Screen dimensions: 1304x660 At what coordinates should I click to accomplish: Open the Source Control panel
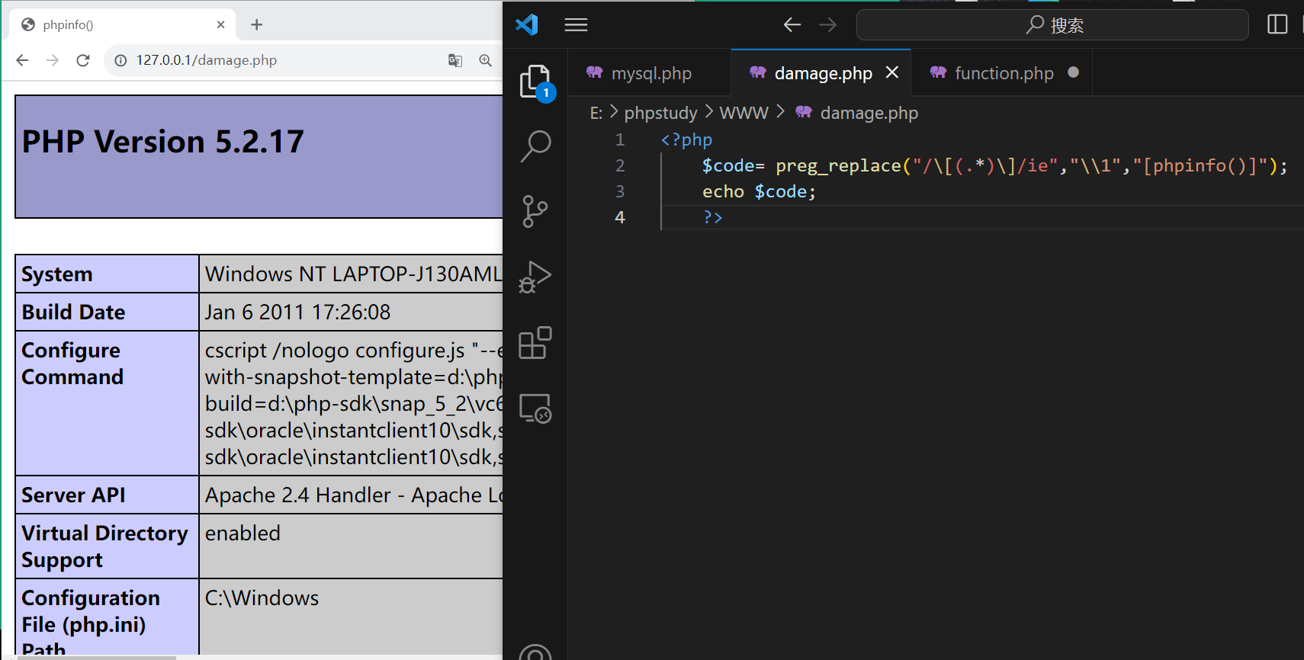tap(535, 211)
